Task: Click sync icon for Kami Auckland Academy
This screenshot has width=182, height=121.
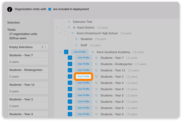Action: point(93,52)
